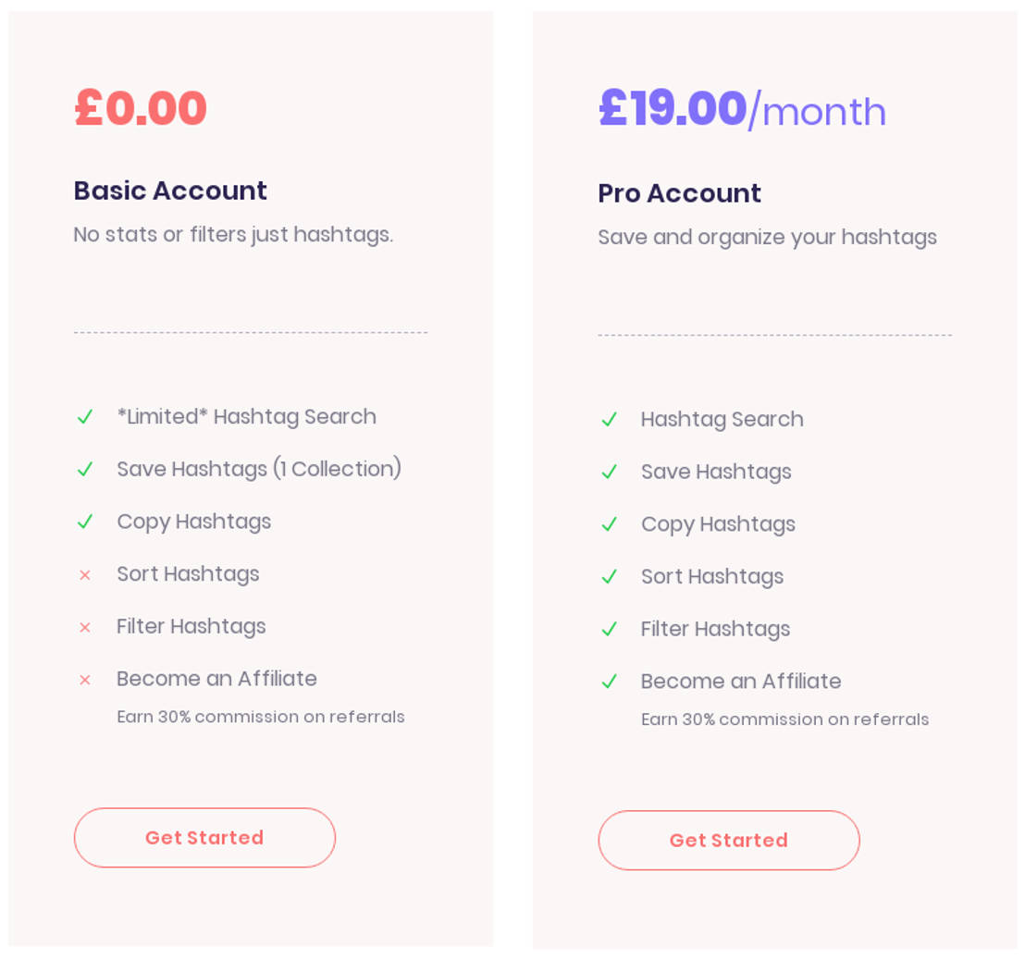Click the check icon beside Basic Copy Hashtags
The width and height of the screenshot is (1025, 959).
click(x=85, y=522)
